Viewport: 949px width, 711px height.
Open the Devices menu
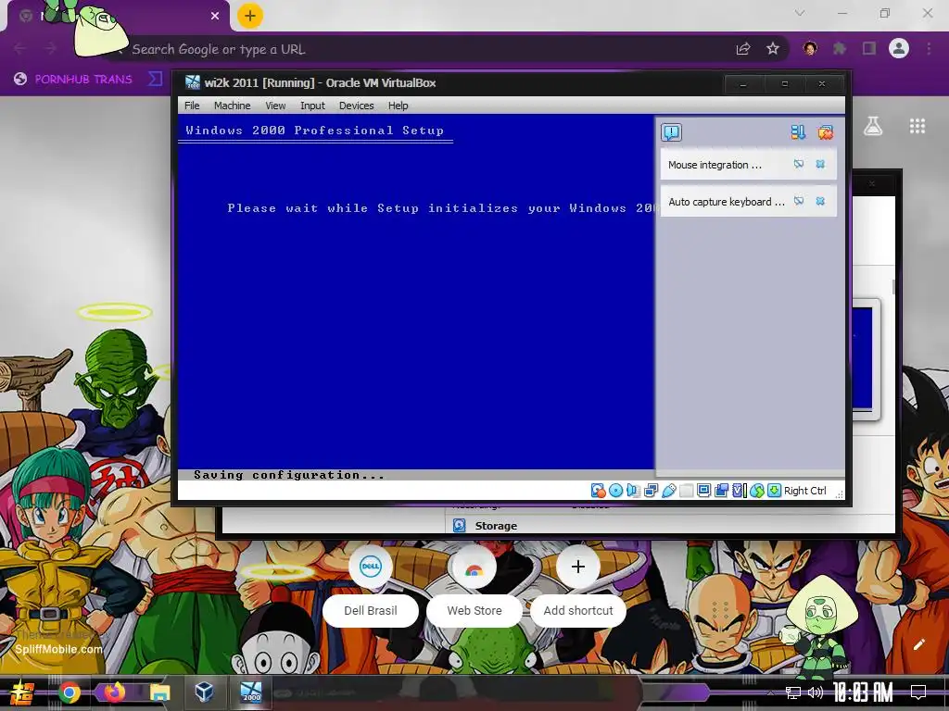click(x=356, y=106)
